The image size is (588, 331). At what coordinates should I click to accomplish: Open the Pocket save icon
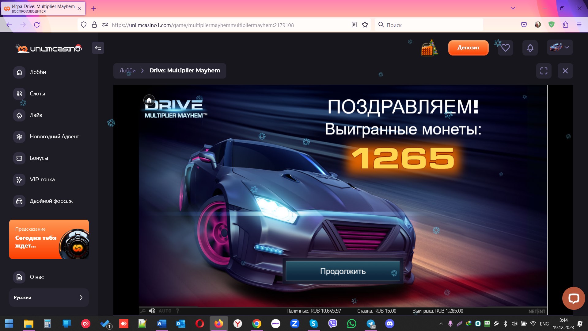click(x=524, y=25)
